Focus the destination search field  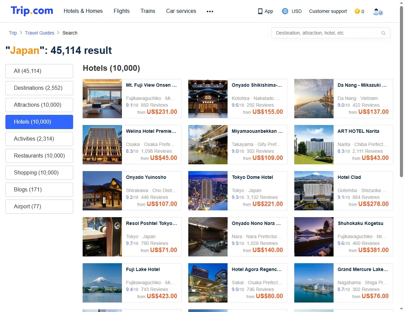coord(331,33)
